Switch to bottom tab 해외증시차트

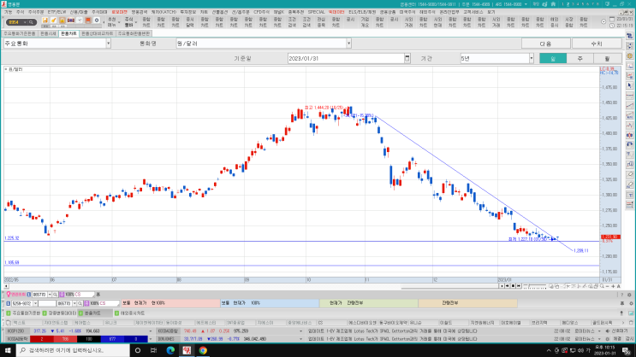(129, 313)
